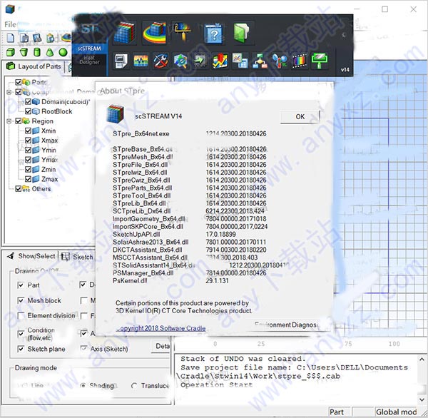Toggle the Others checkbox in tree
Image resolution: width=428 pixels, height=418 pixels.
pos(19,188)
